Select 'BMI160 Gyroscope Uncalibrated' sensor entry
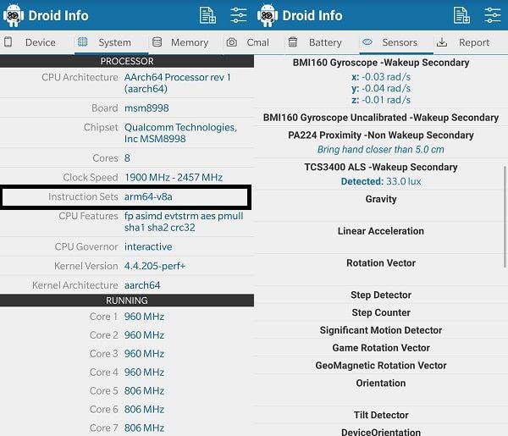Viewport: 508px width, 436px height. tap(381, 118)
